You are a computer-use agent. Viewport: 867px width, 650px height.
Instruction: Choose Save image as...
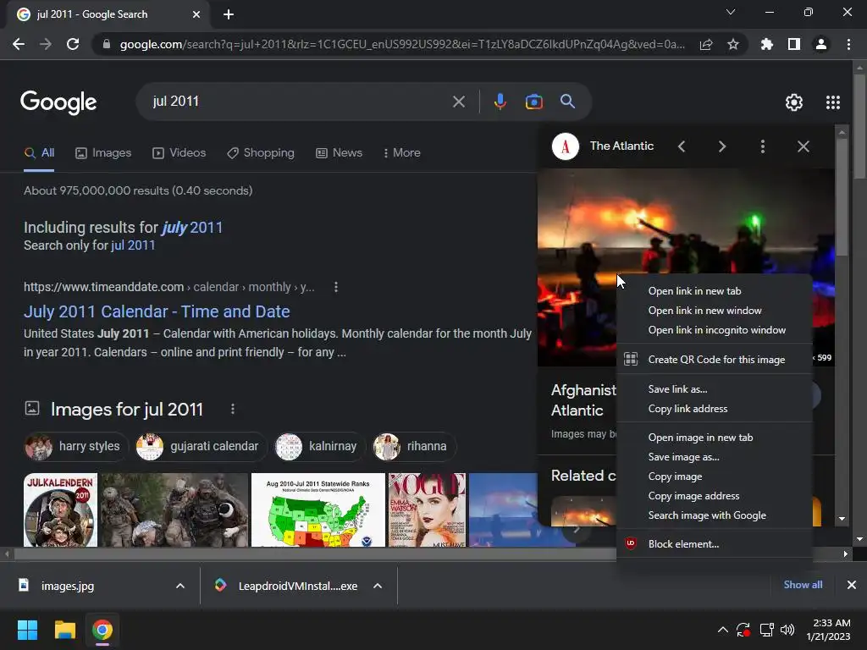(715, 457)
